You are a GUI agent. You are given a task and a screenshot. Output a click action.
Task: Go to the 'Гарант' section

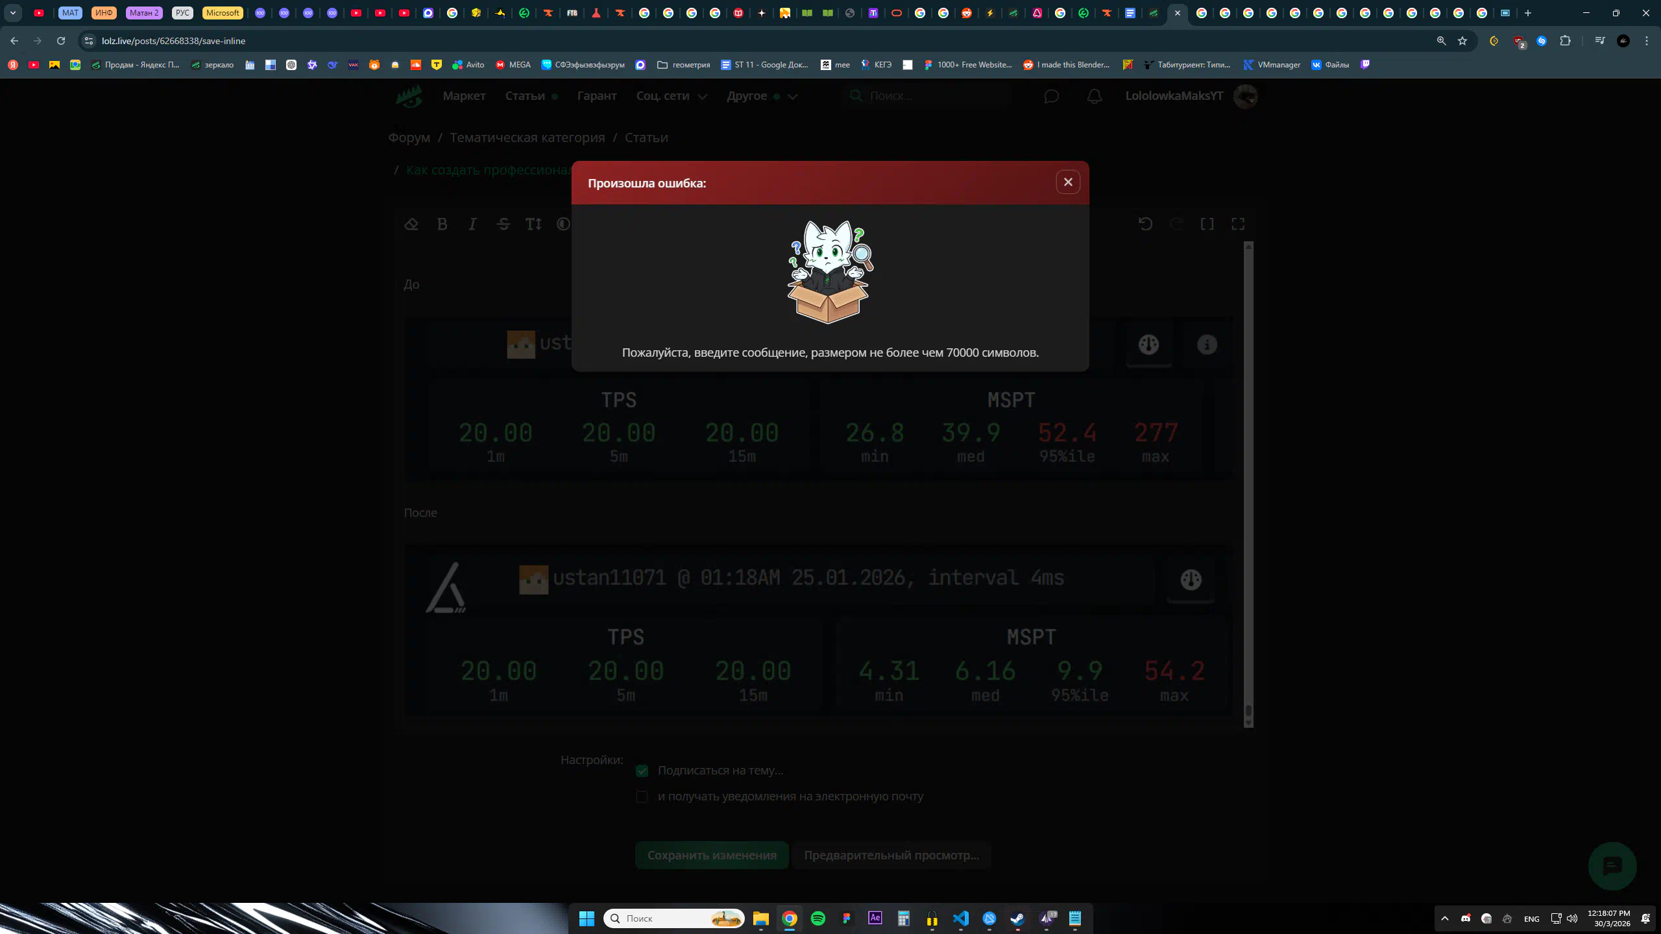click(597, 96)
